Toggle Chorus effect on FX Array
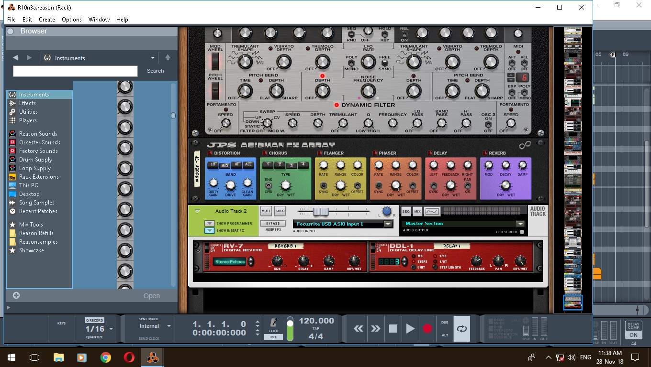This screenshot has height=367, width=651. 264,153
